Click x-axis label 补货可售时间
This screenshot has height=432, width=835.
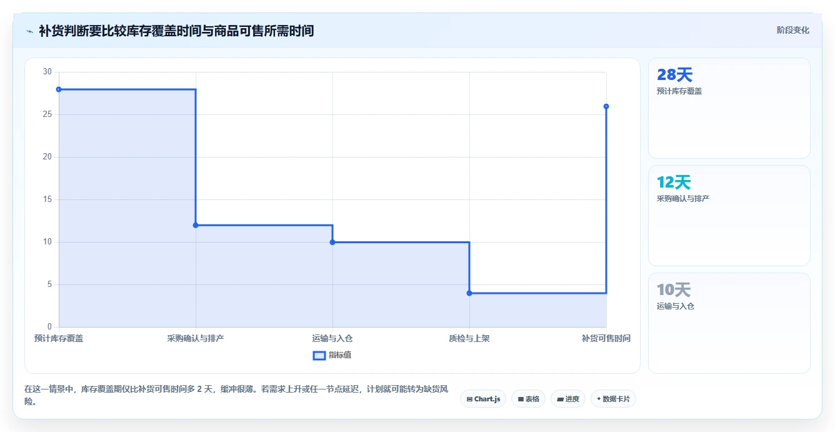(x=606, y=338)
